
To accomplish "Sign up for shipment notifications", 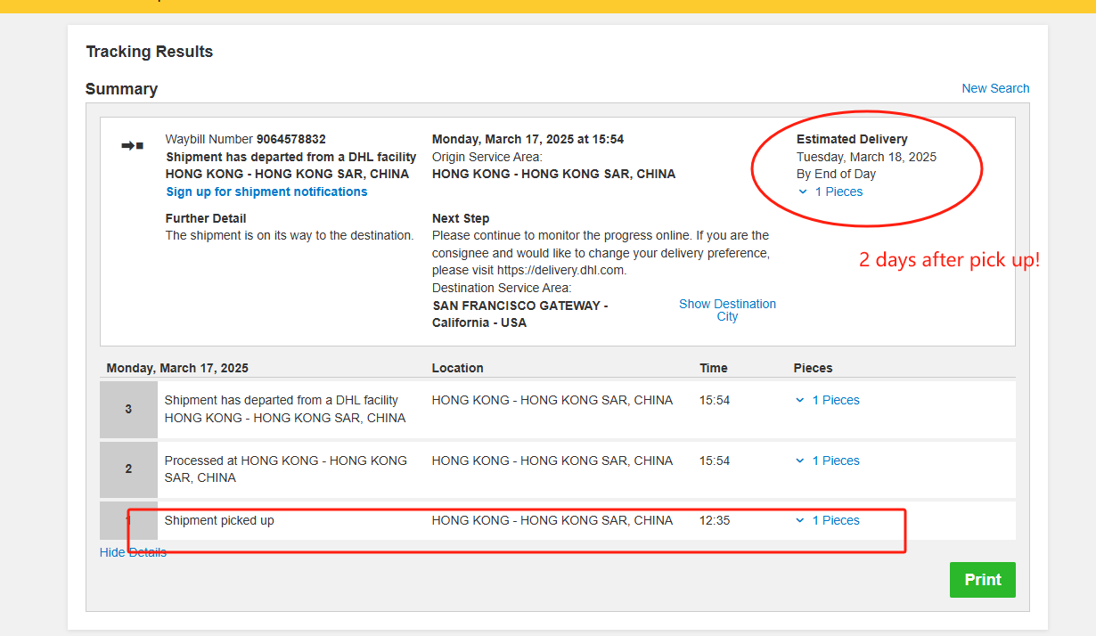I will (266, 192).
